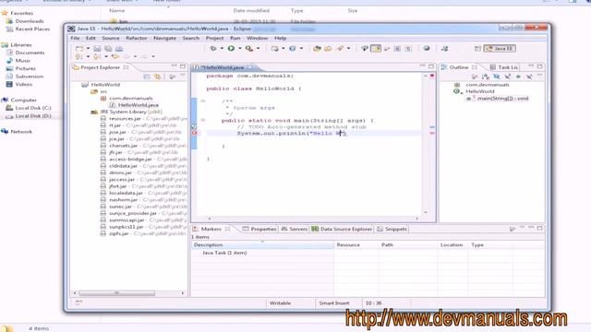591x332 pixels.
Task: Open the Run configurations dropdown arrow
Action: pos(240,49)
